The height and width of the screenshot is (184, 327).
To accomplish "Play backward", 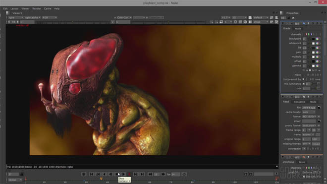I will pos(104,174).
